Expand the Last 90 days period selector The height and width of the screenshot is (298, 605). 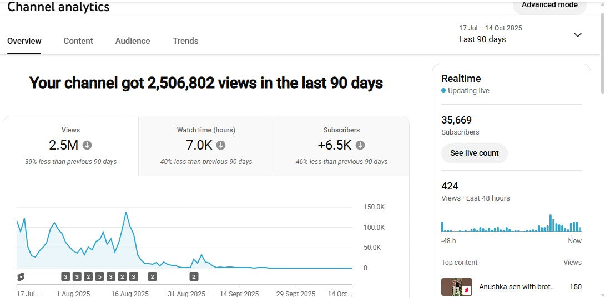[x=482, y=39]
